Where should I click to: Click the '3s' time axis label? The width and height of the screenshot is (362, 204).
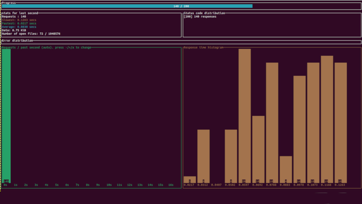click(36, 185)
